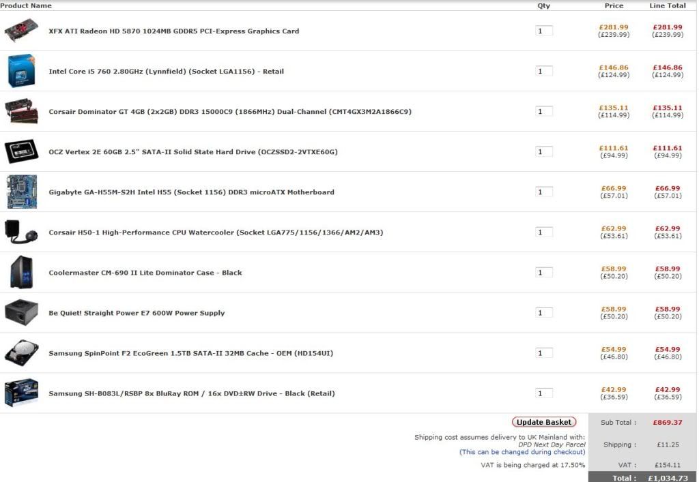
Task: Open the Gigabyte GA-H55M-S2H motherboard image
Action: [22, 192]
